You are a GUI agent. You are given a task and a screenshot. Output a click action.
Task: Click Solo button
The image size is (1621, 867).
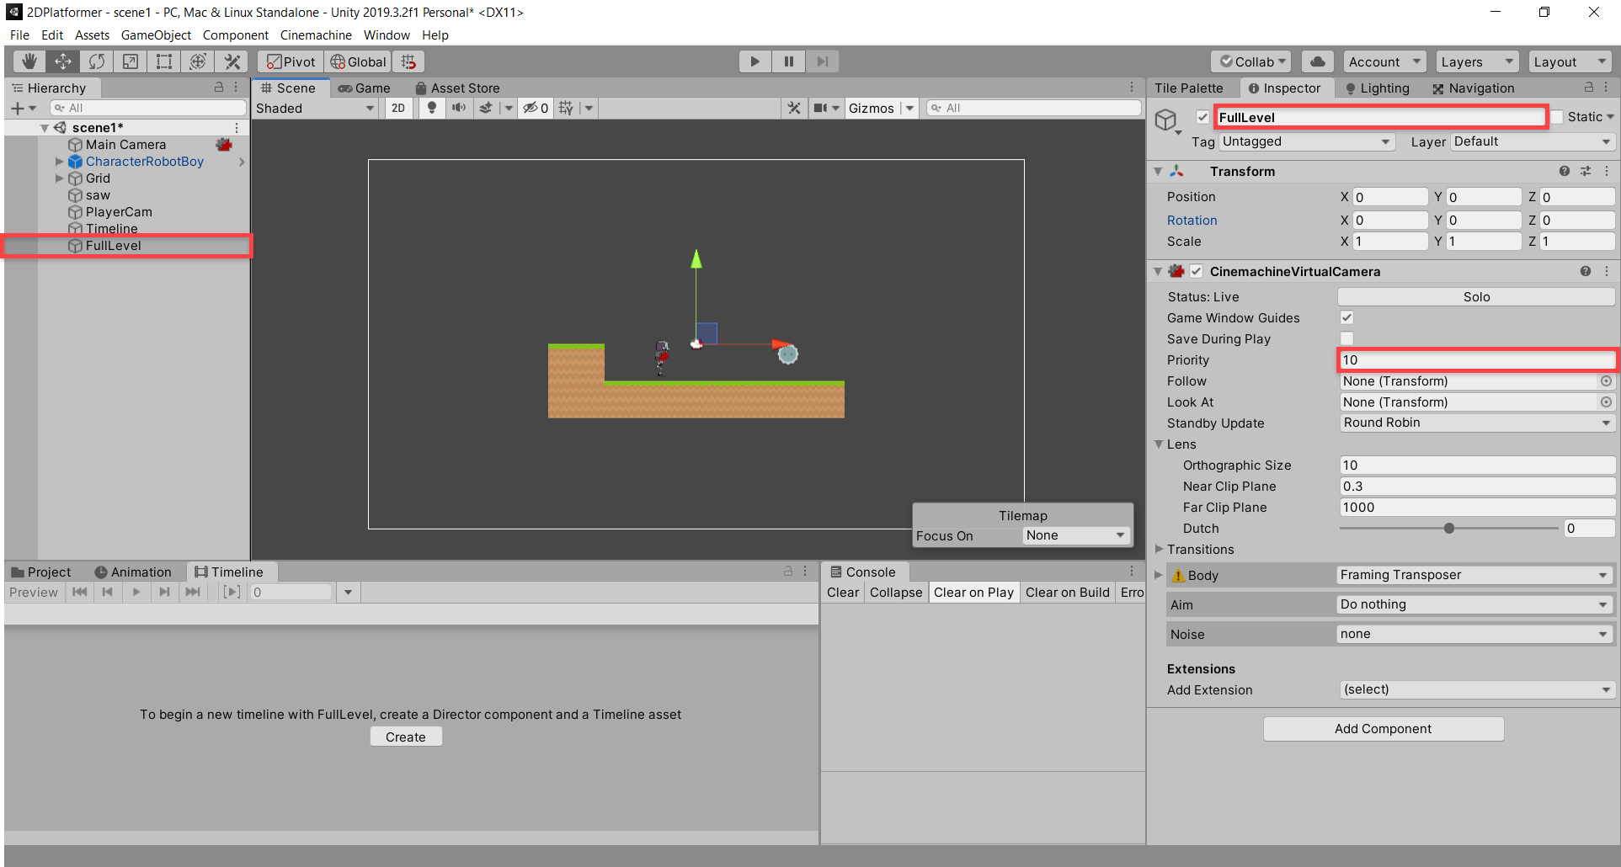click(1476, 296)
